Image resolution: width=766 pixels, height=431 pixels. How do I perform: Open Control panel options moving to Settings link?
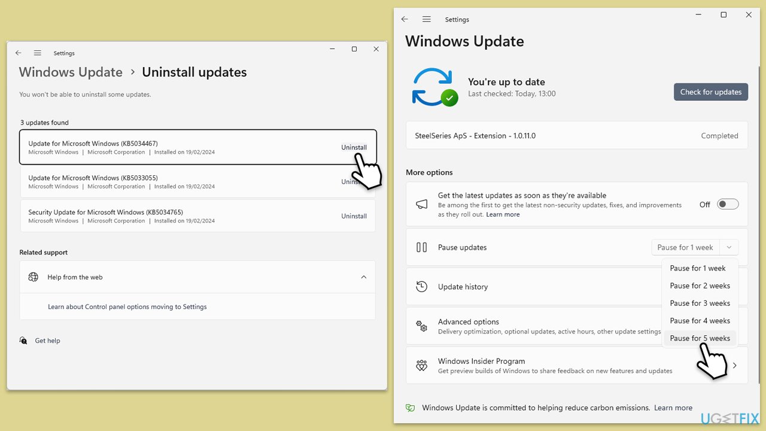[127, 306]
